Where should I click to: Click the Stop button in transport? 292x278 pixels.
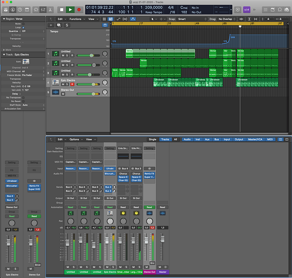click(x=62, y=9)
